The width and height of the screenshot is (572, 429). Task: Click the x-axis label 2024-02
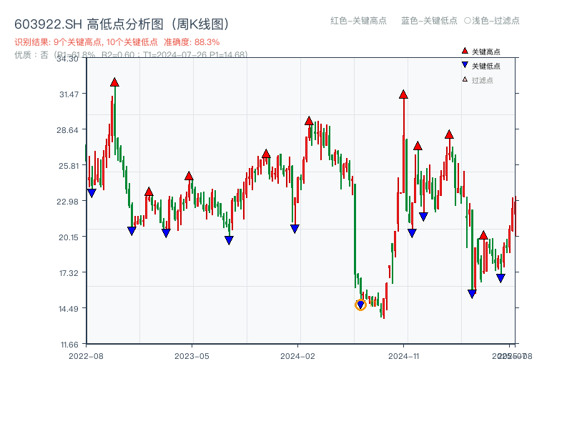297,356
